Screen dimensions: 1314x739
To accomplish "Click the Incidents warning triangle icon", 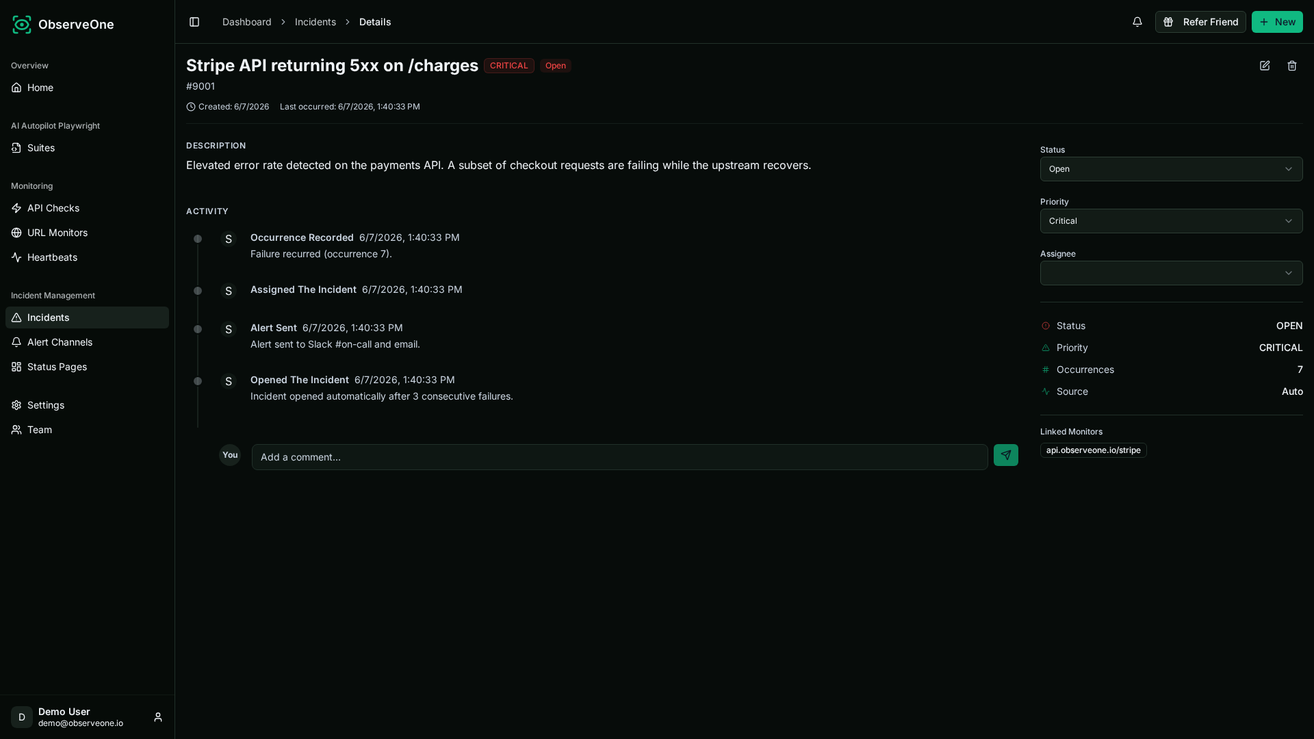I will pyautogui.click(x=16, y=317).
